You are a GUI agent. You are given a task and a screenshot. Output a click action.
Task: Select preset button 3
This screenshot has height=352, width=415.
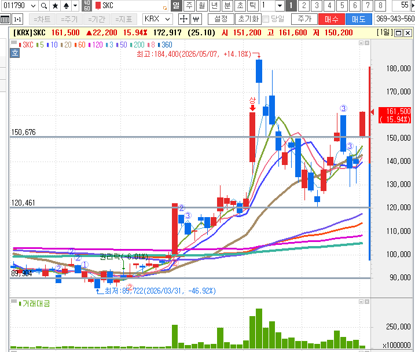click(317, 5)
